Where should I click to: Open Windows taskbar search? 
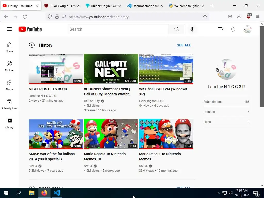(x=19, y=193)
